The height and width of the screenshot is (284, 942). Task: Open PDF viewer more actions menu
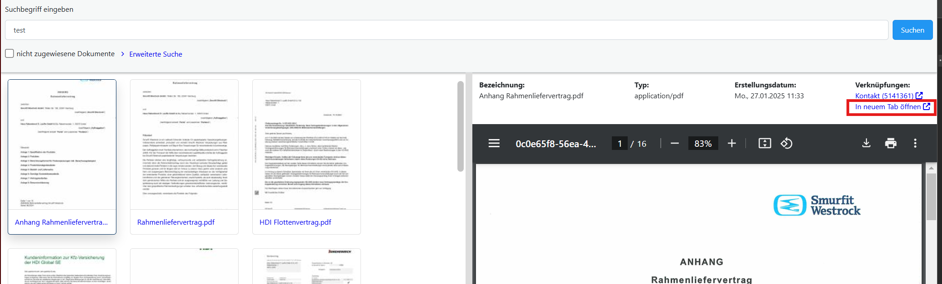coord(915,144)
